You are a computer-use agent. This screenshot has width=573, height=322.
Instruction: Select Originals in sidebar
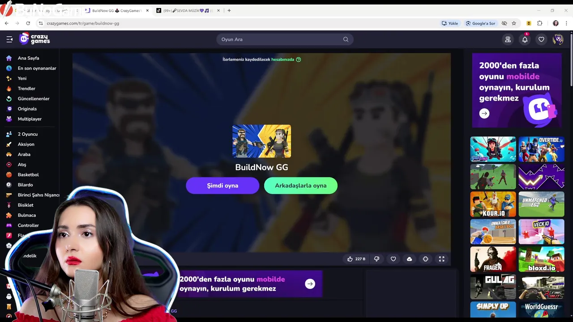[27, 109]
